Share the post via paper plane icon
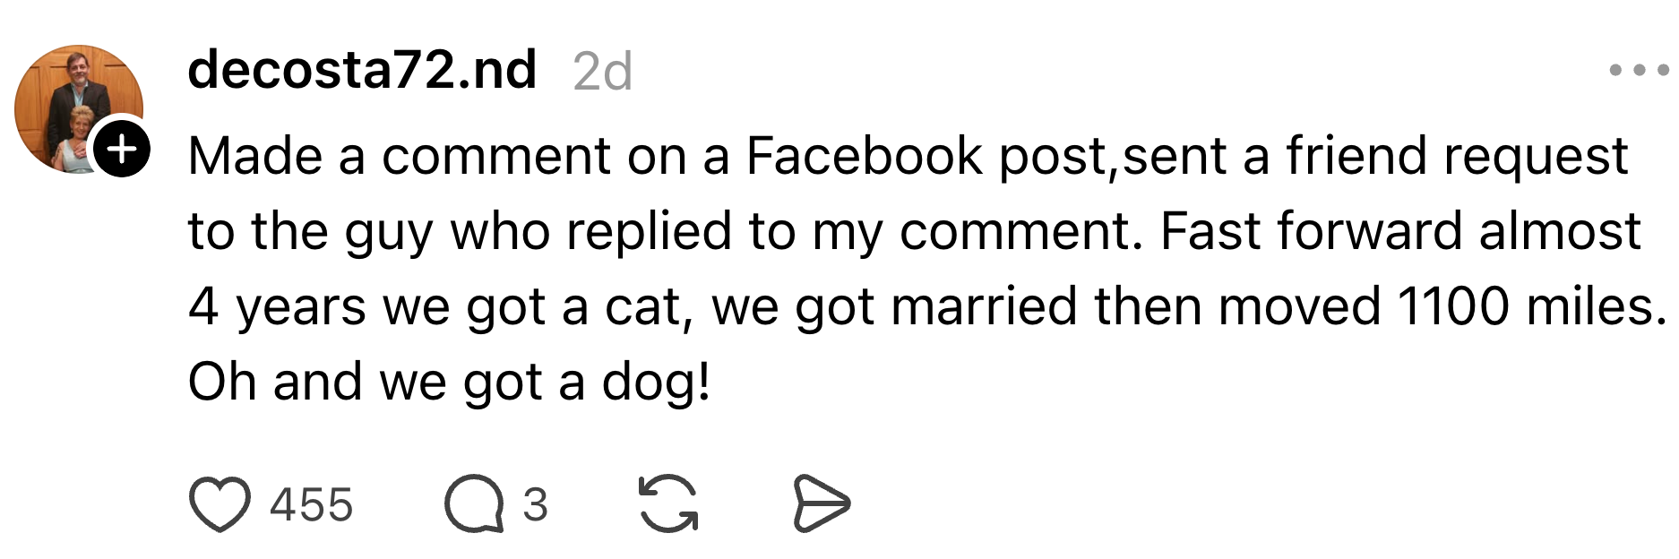Viewport: 1679px width, 559px height. pos(821,504)
